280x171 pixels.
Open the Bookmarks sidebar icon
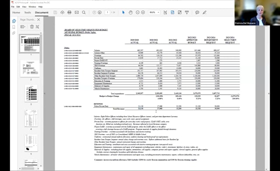(x=14, y=27)
